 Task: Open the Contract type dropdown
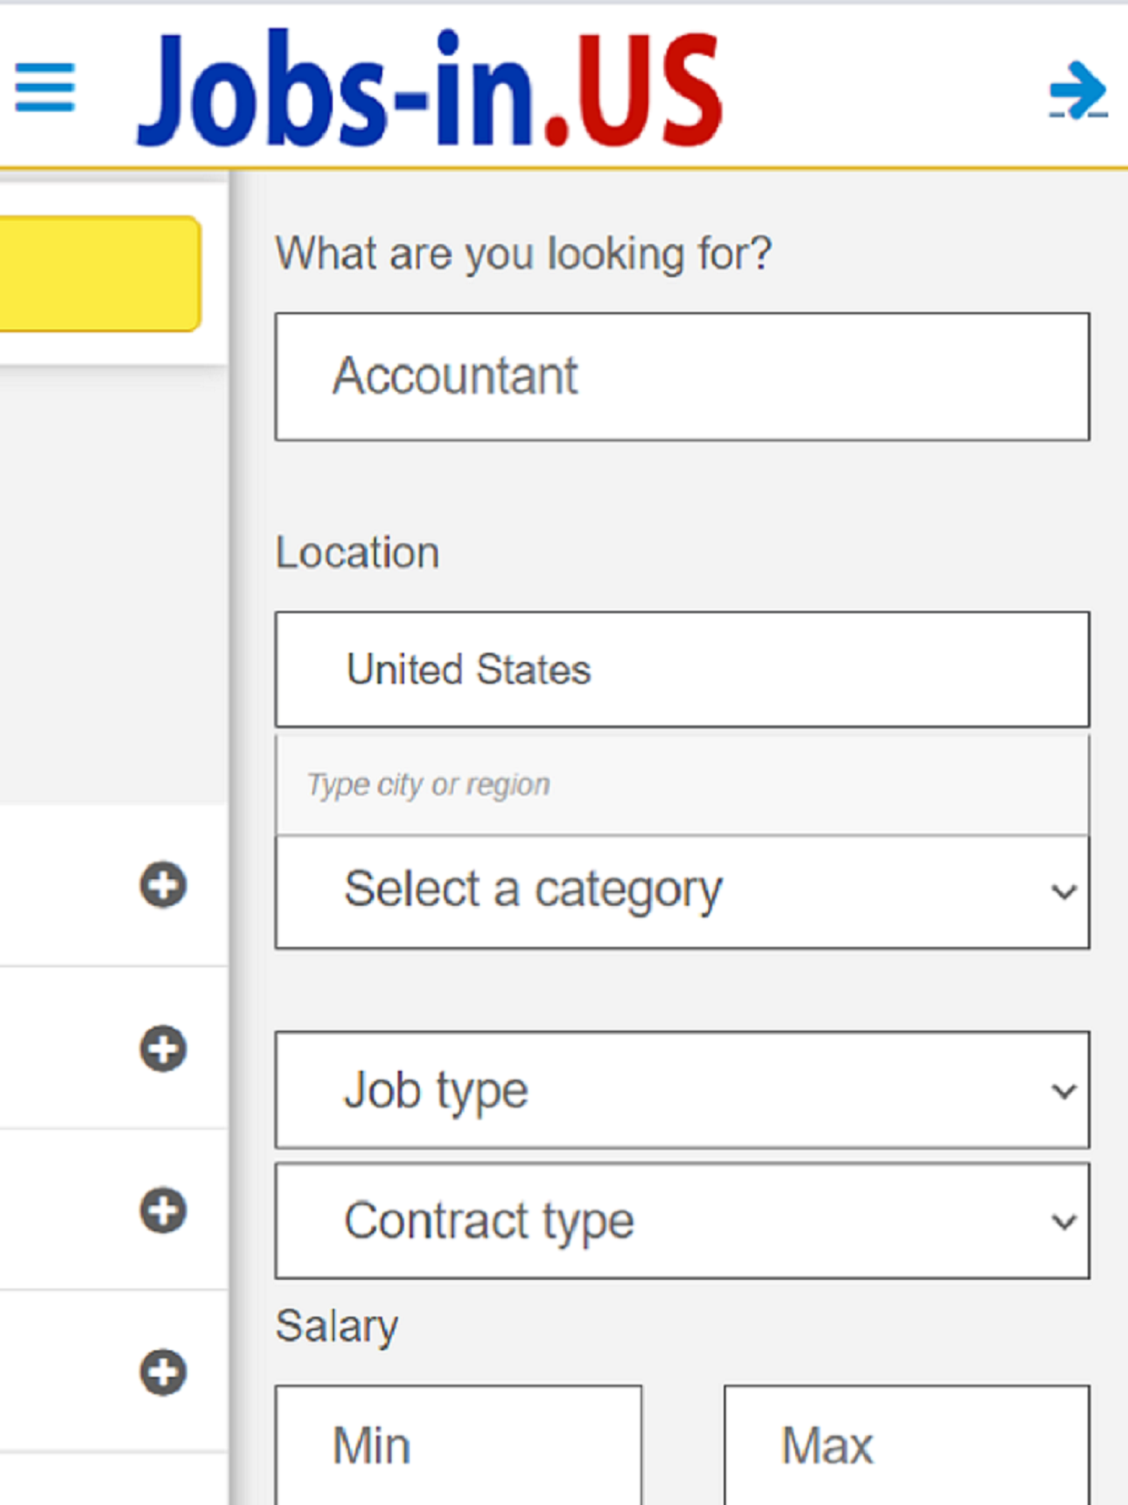(682, 1221)
